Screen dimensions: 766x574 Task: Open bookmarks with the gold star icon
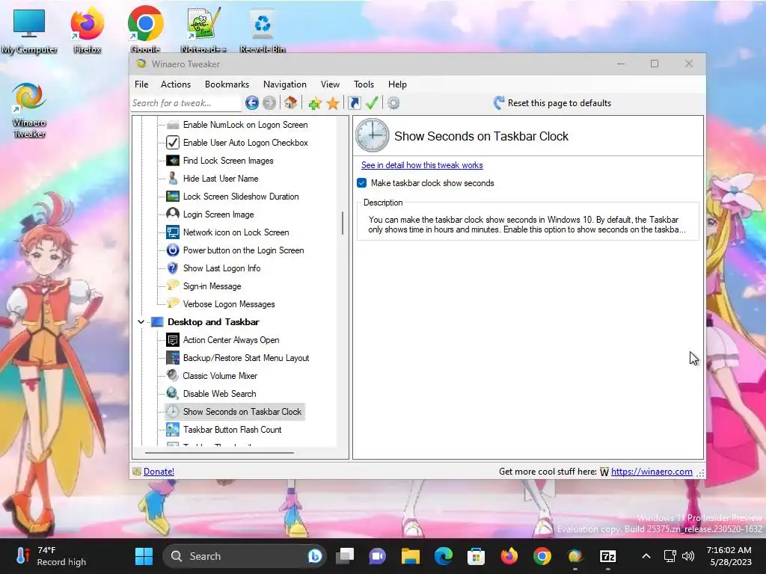tap(333, 103)
